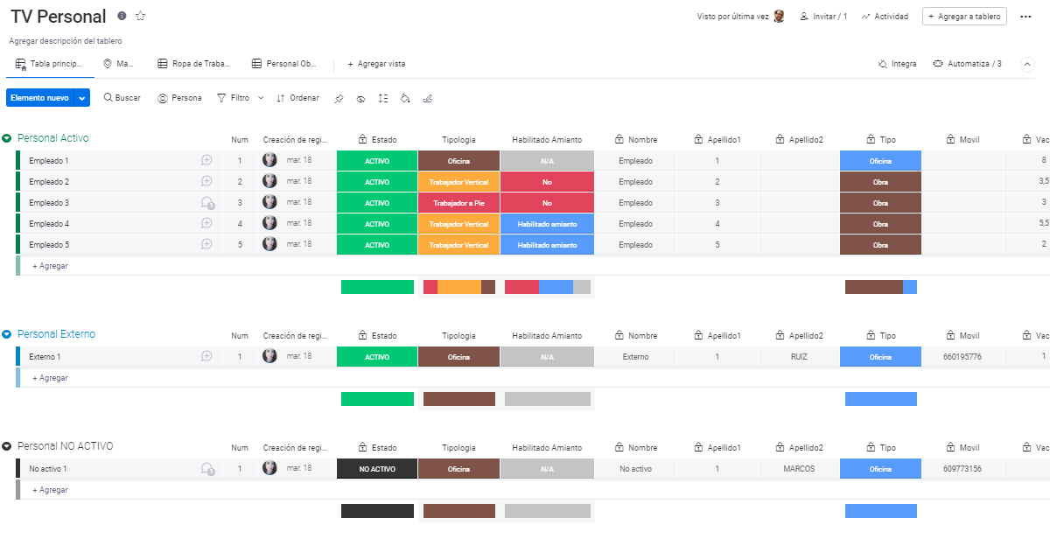Click the Automatiza / 3 button

[967, 64]
